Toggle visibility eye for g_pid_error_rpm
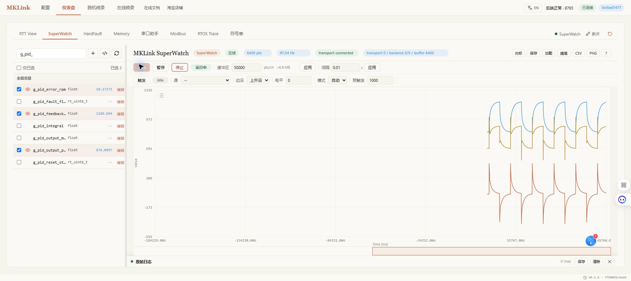The image size is (631, 281). (x=28, y=89)
